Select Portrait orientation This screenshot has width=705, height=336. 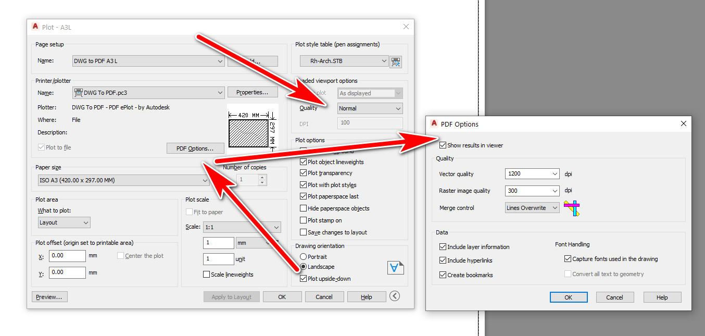304,257
